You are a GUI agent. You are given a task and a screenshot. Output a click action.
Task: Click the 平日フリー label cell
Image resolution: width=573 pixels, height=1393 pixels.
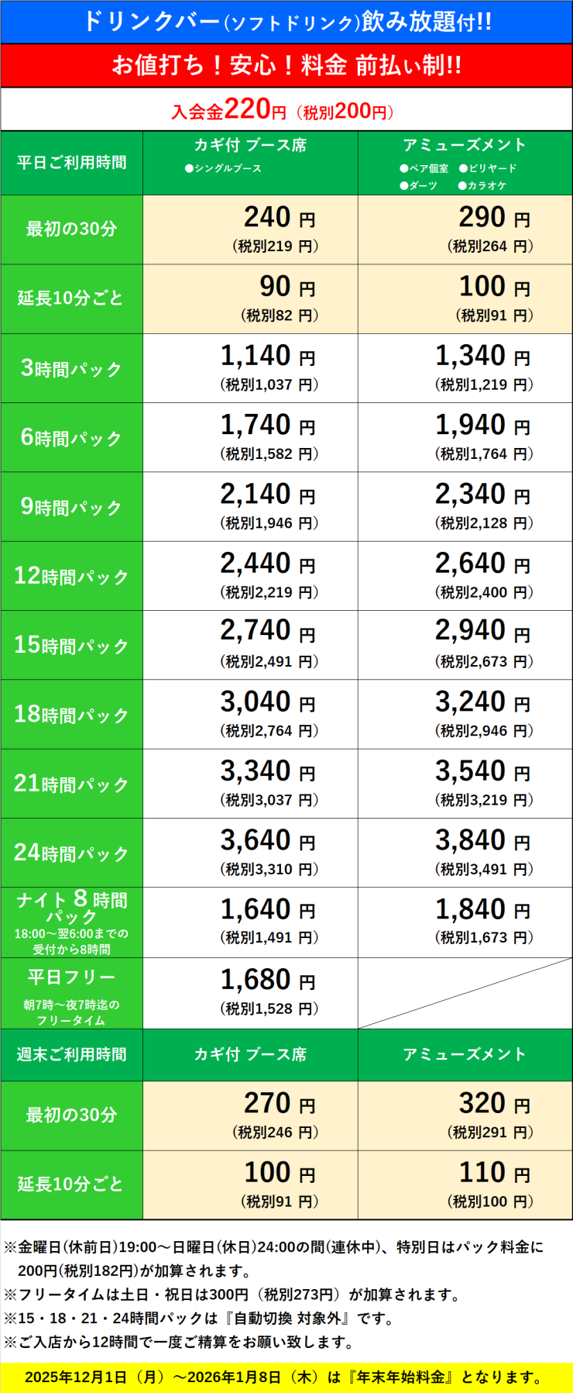[x=71, y=993]
